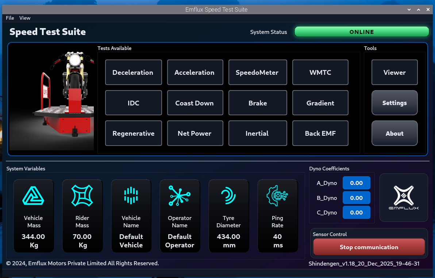Screen dimensions: 435x278
Task: Click the Shindengen version string text
Action: [364, 263]
